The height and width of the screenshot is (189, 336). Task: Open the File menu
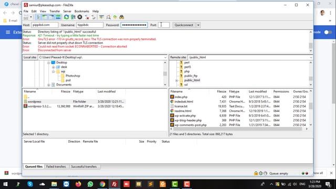26,11
